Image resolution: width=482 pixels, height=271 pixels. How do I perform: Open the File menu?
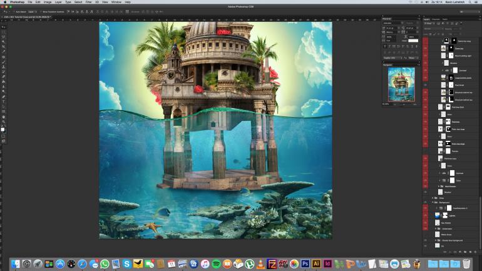pyautogui.click(x=30, y=2)
